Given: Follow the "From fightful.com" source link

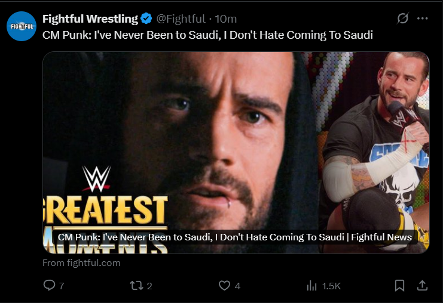Looking at the screenshot, I should tap(81, 262).
